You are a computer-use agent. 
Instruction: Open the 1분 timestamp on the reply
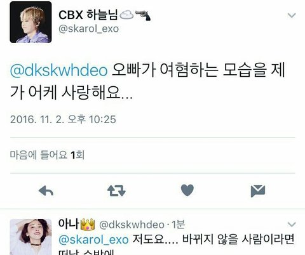[x=178, y=225]
